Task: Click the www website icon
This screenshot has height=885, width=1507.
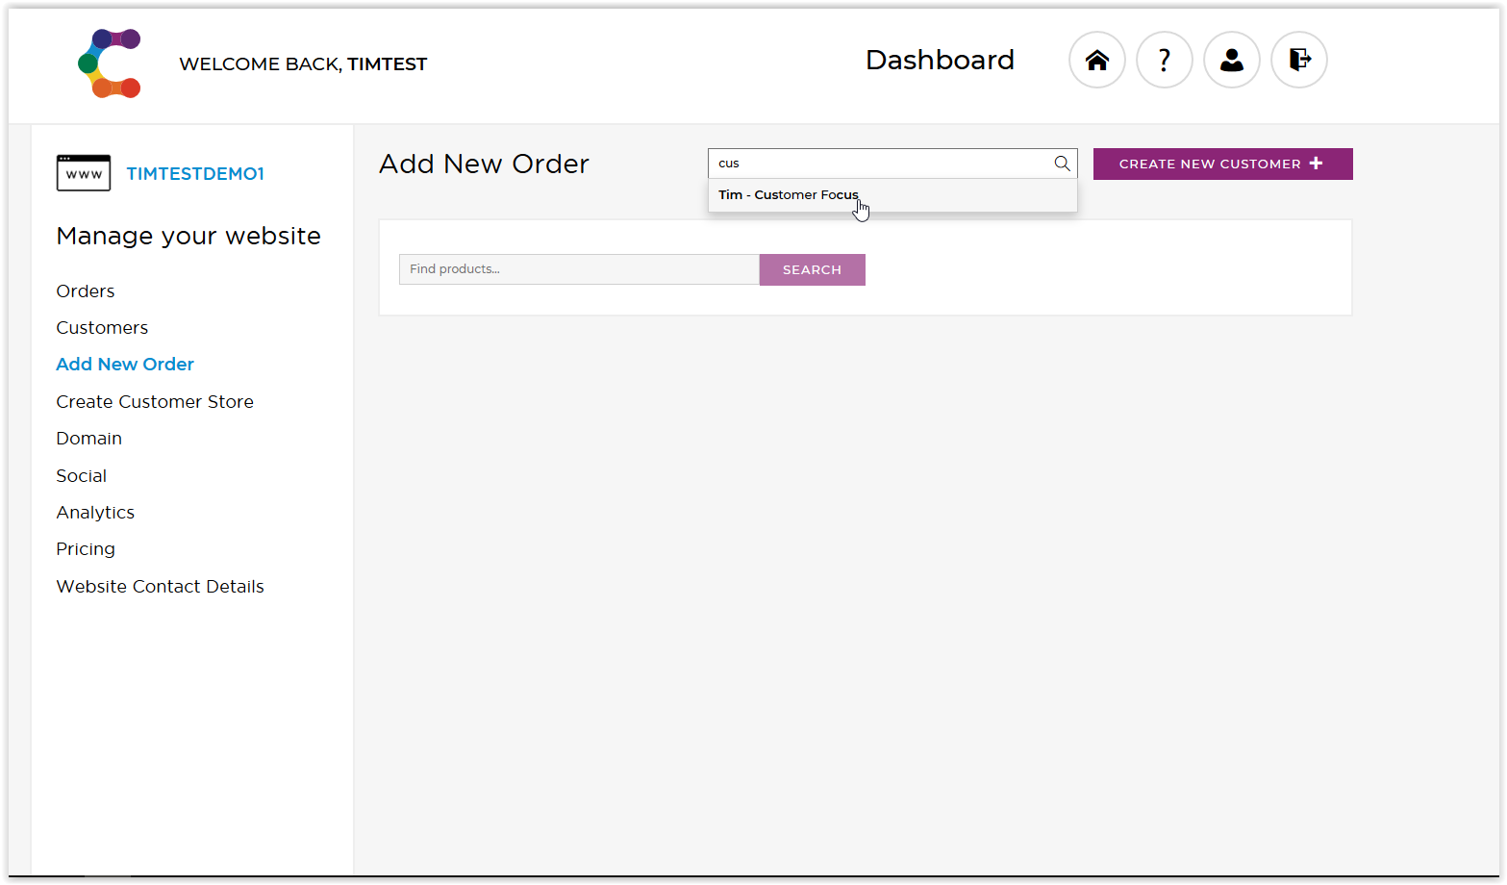Action: tap(84, 173)
